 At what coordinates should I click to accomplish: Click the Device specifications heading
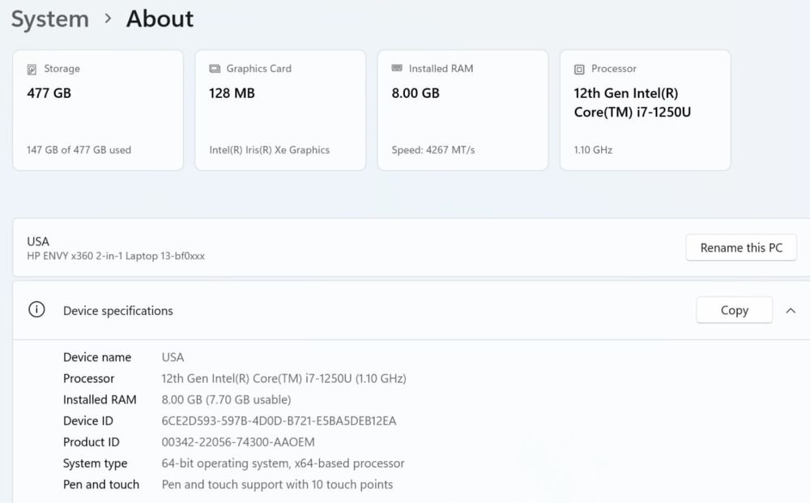click(x=118, y=311)
